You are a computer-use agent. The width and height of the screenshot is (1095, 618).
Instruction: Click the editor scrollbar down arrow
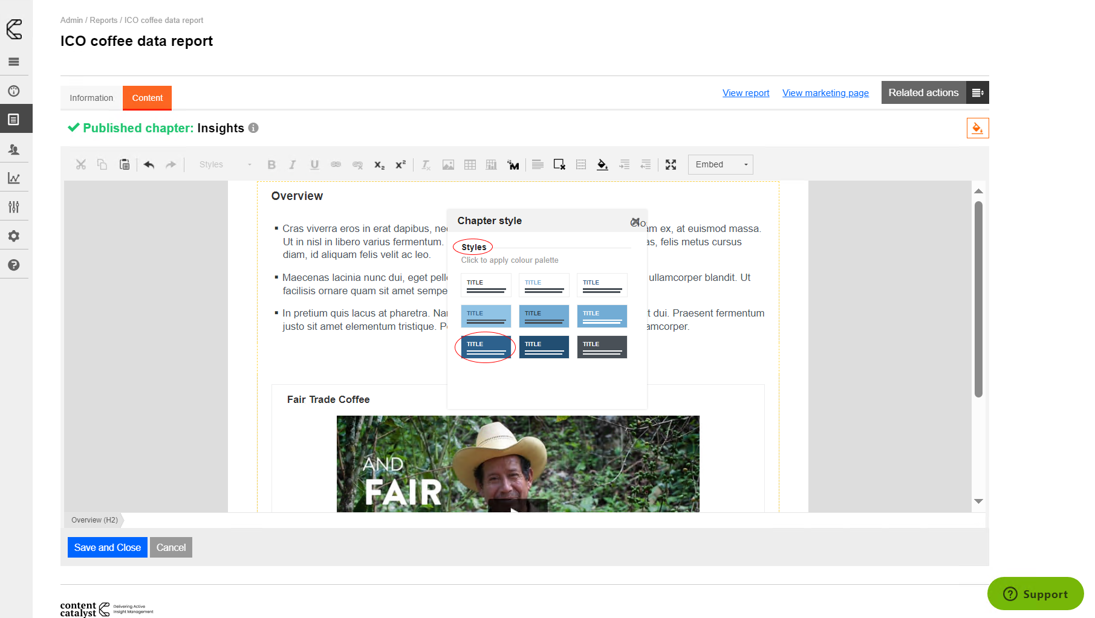point(978,501)
